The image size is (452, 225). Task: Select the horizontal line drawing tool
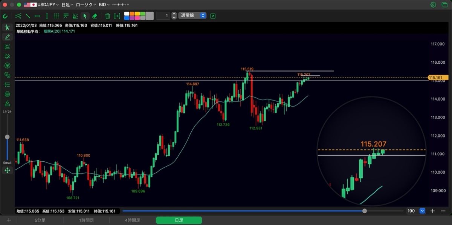(x=37, y=16)
